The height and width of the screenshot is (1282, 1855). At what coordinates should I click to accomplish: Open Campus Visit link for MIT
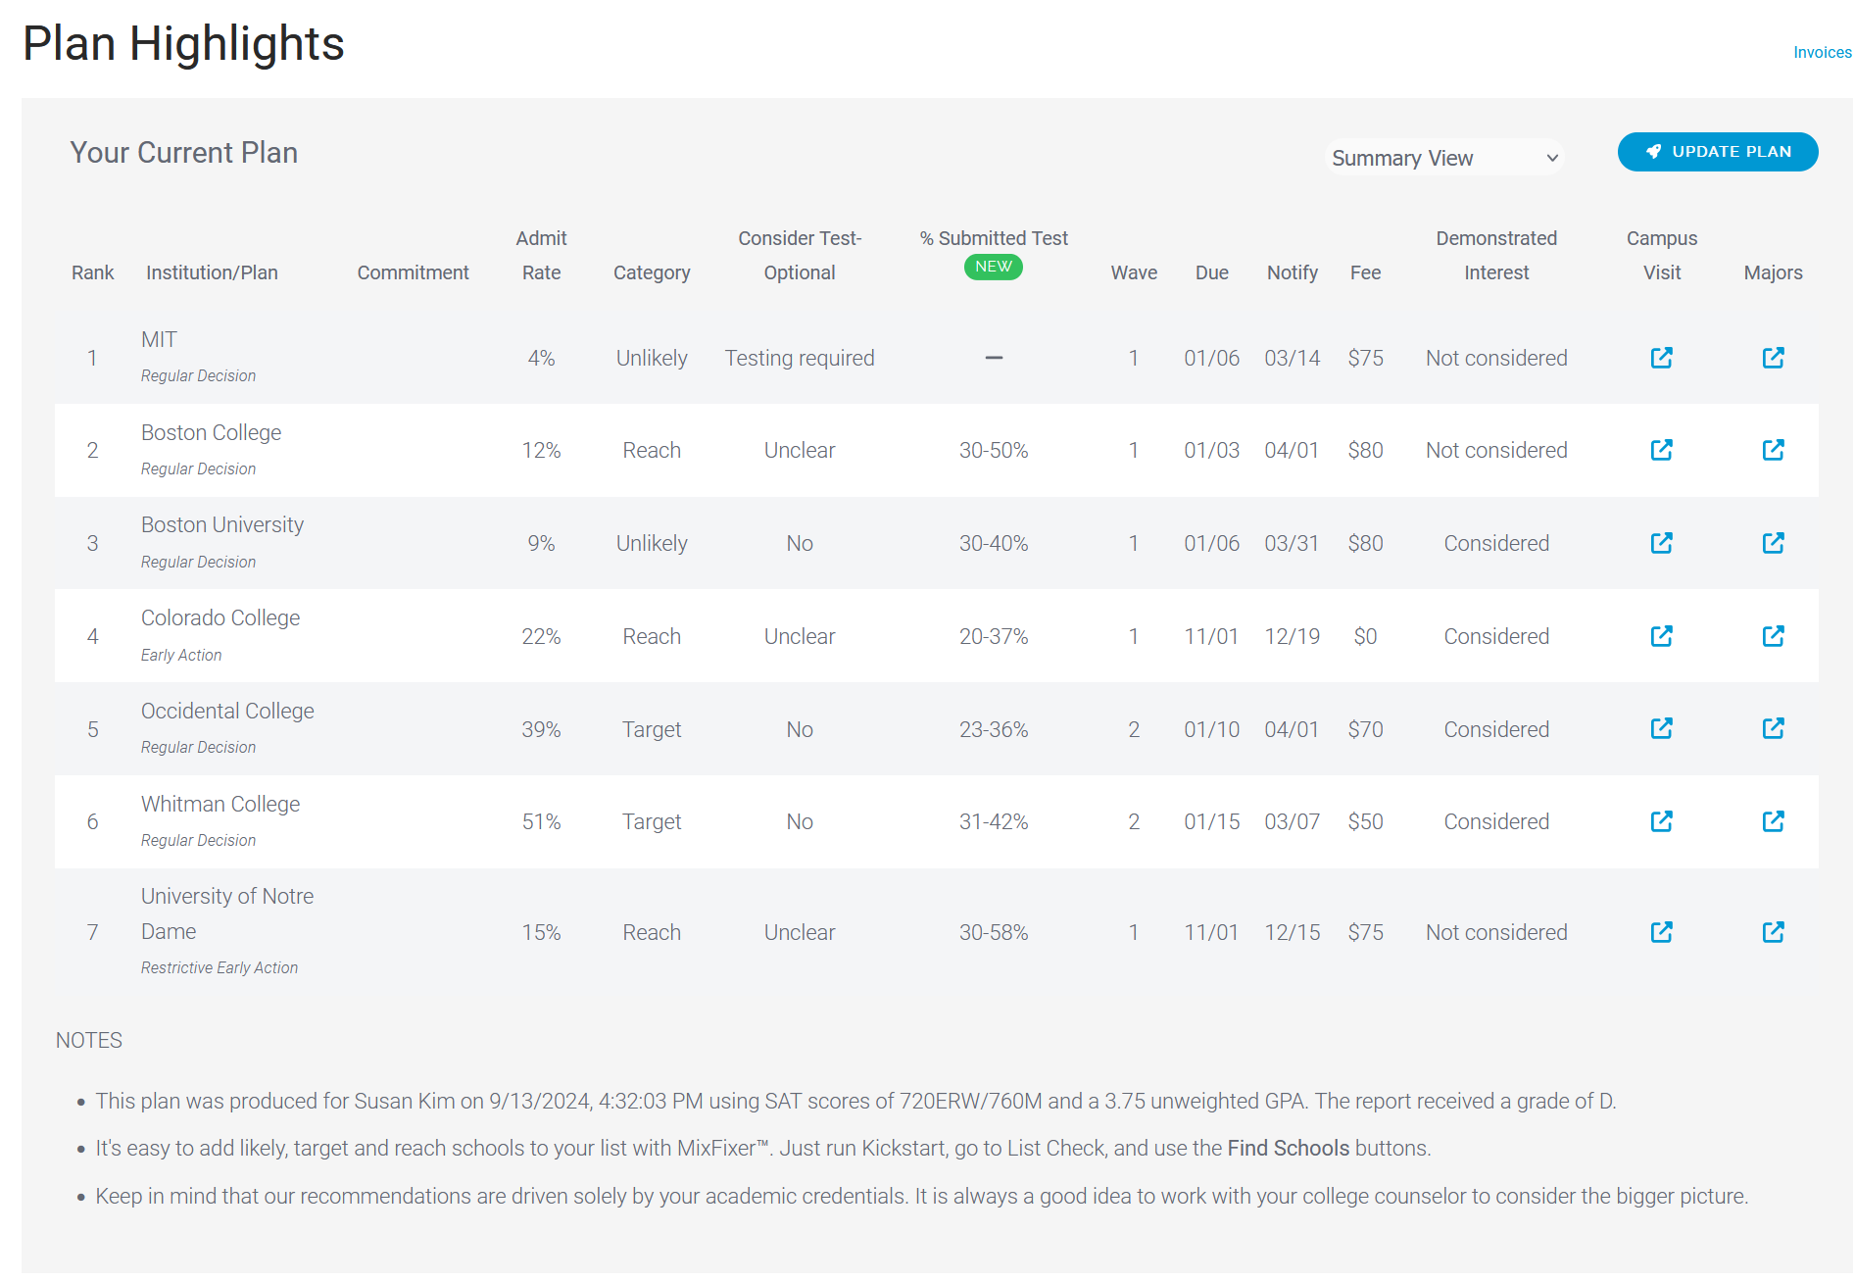pos(1661,358)
